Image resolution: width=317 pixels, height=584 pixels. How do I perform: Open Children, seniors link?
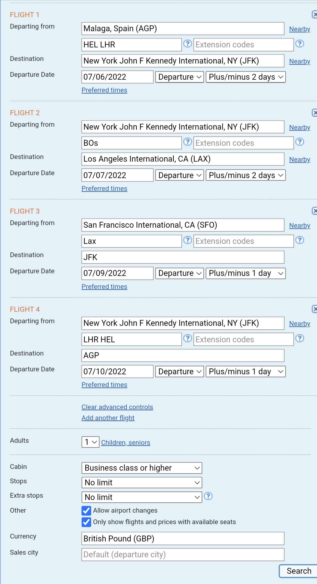pyautogui.click(x=126, y=442)
